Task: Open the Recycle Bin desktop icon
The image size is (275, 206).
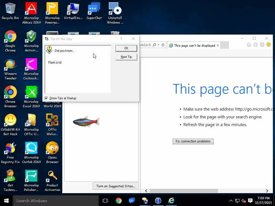Action: [10, 11]
